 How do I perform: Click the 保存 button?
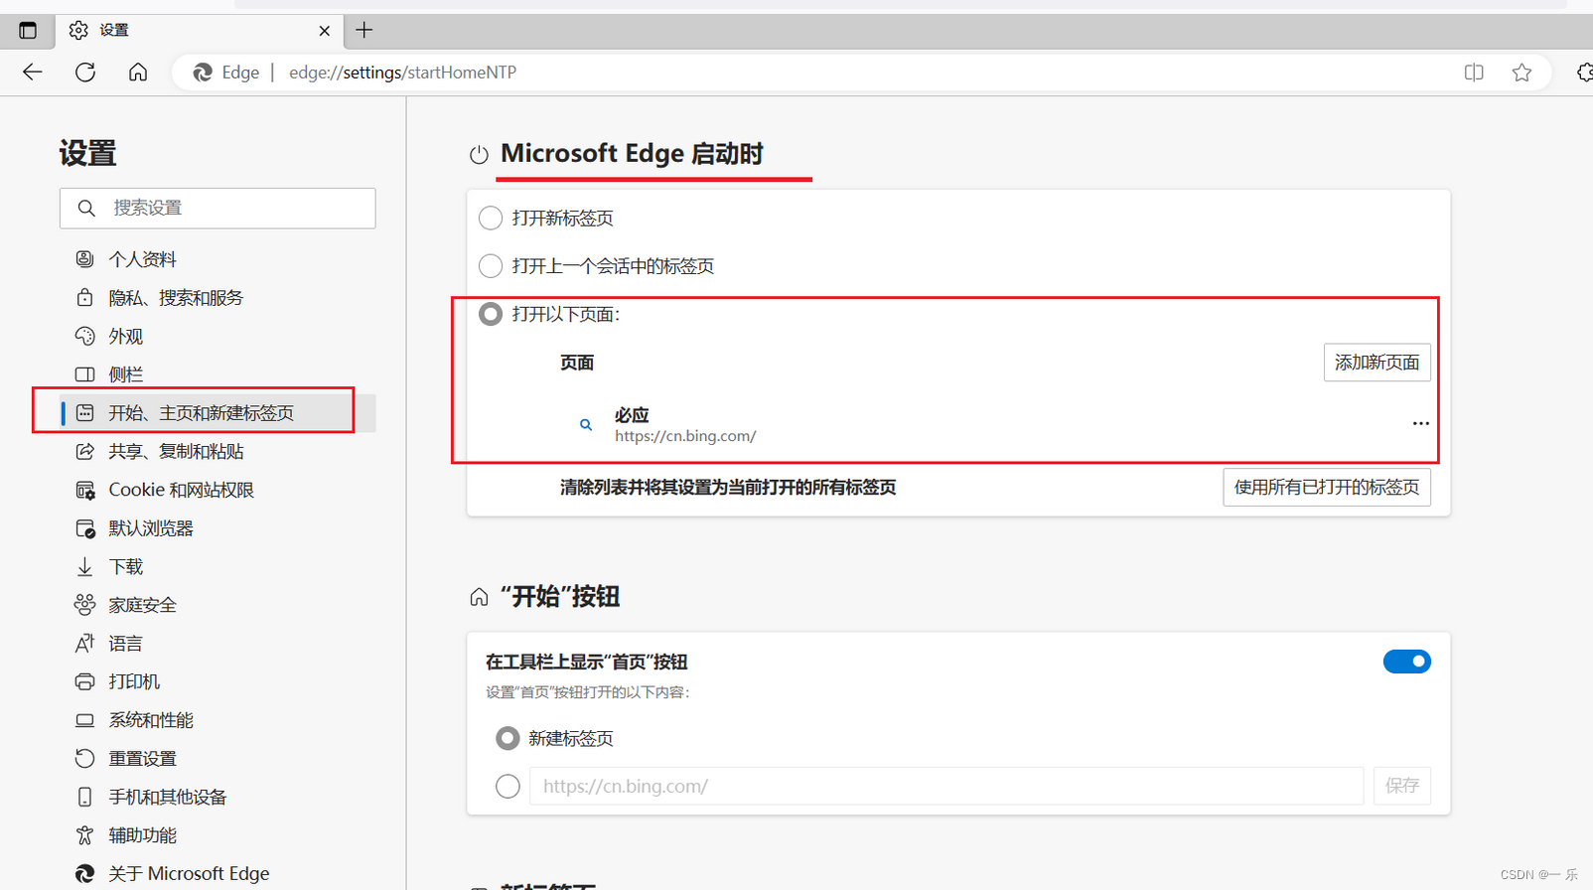point(1402,786)
